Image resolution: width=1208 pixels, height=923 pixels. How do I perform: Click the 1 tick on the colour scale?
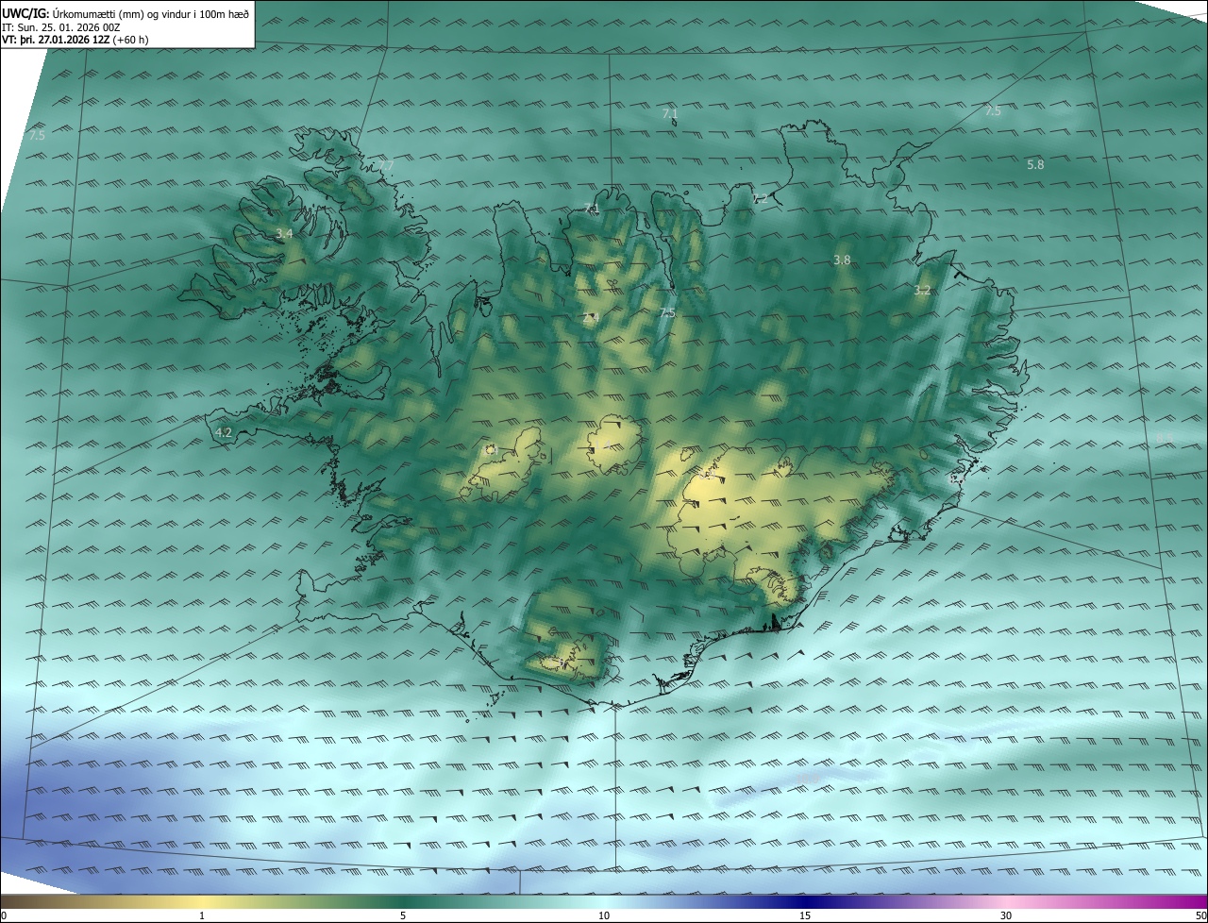tap(202, 915)
